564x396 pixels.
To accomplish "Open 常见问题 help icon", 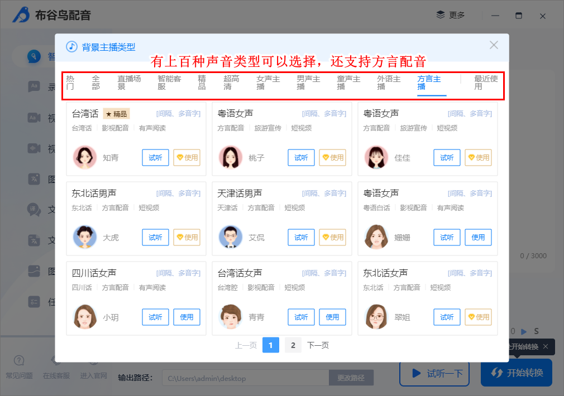I will (19, 367).
